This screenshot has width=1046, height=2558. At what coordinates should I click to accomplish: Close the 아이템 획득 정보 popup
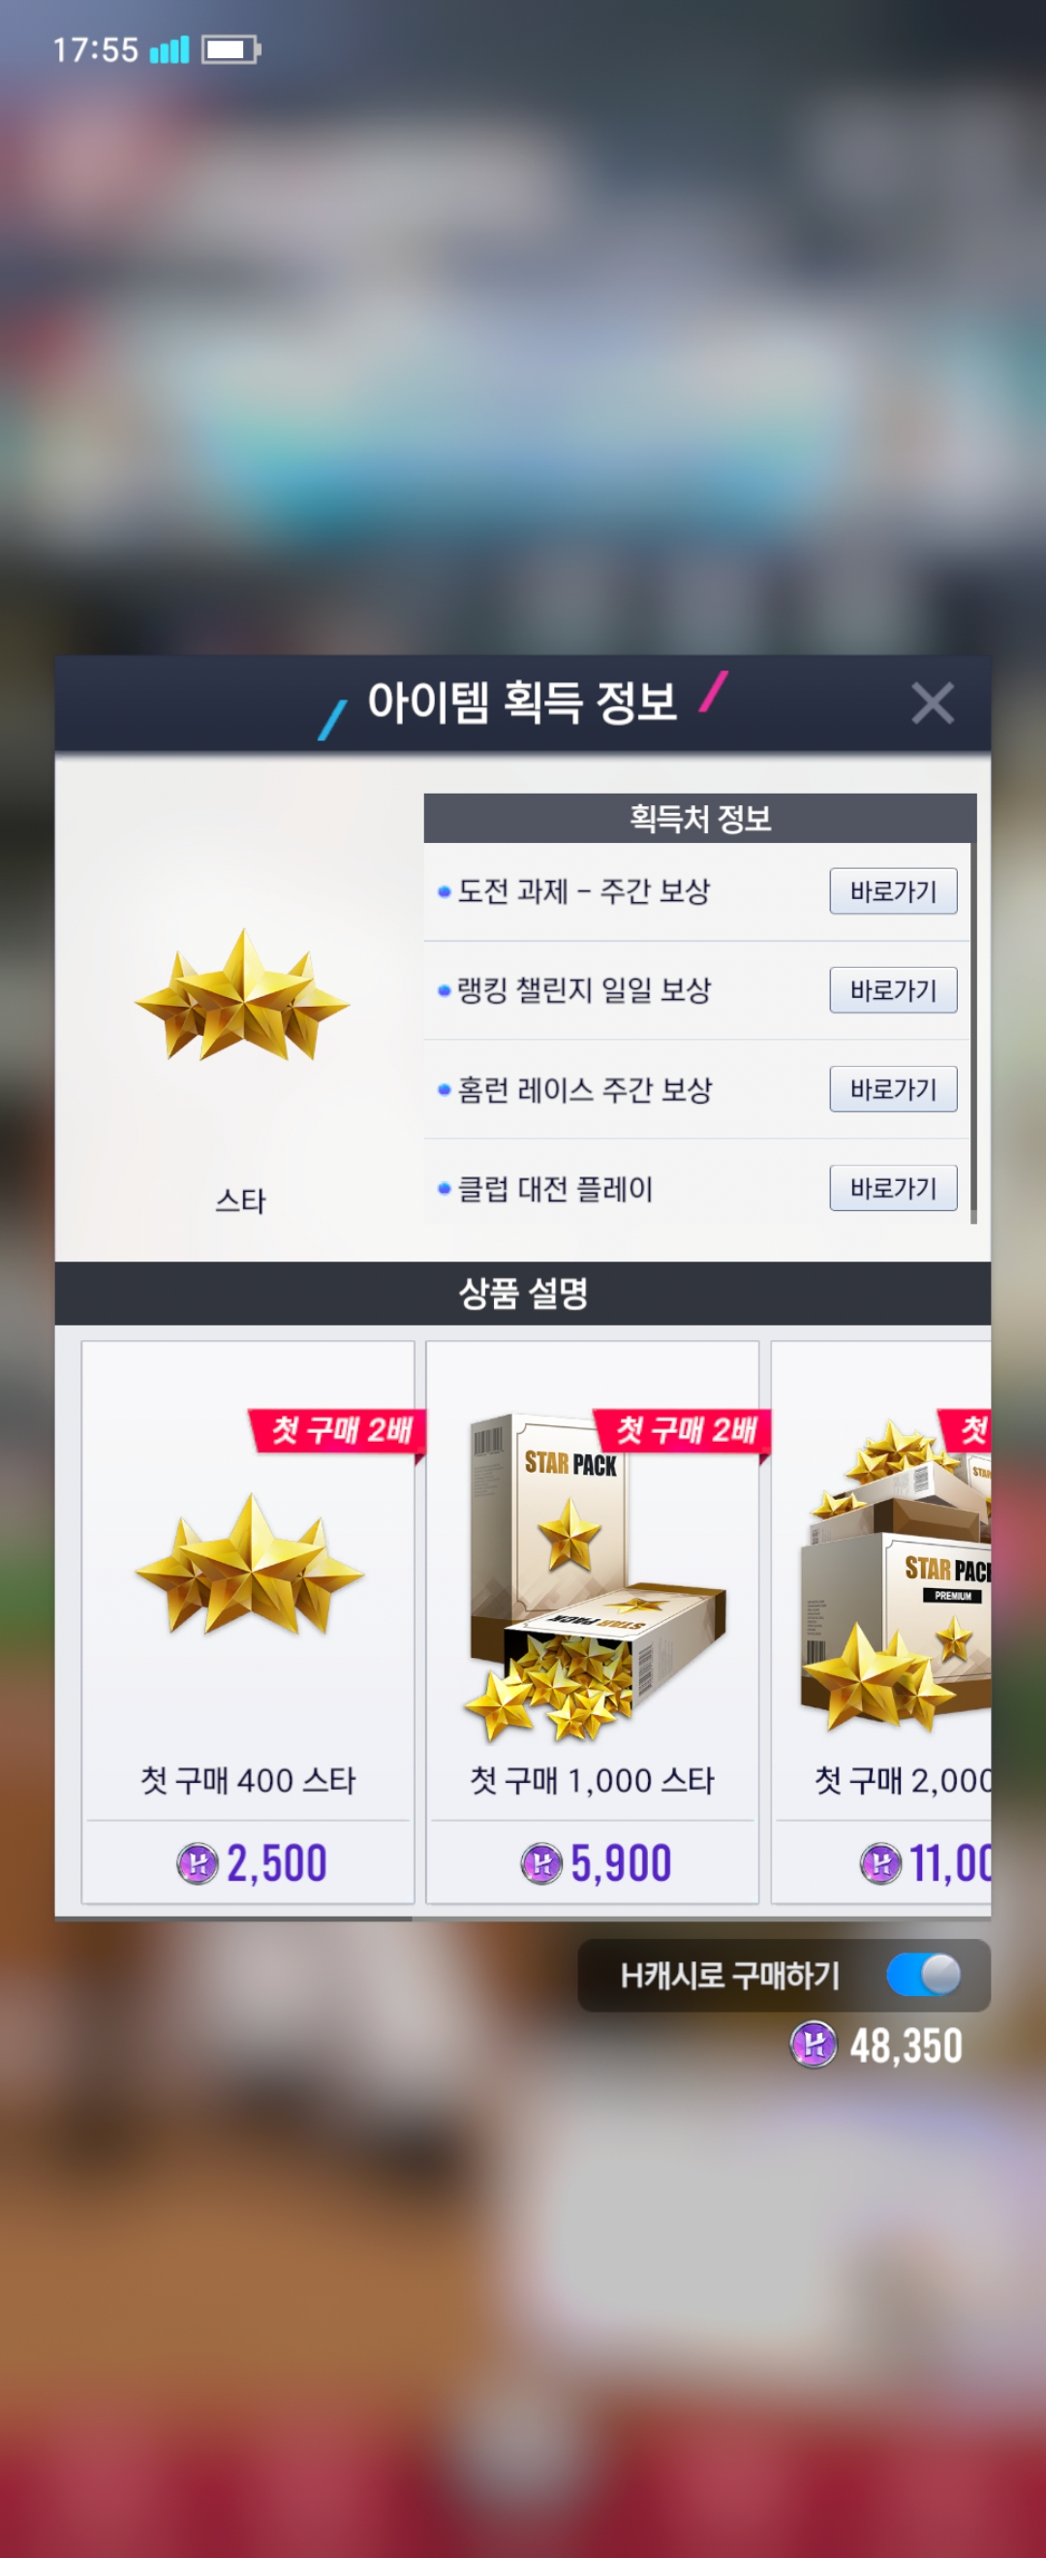932,703
